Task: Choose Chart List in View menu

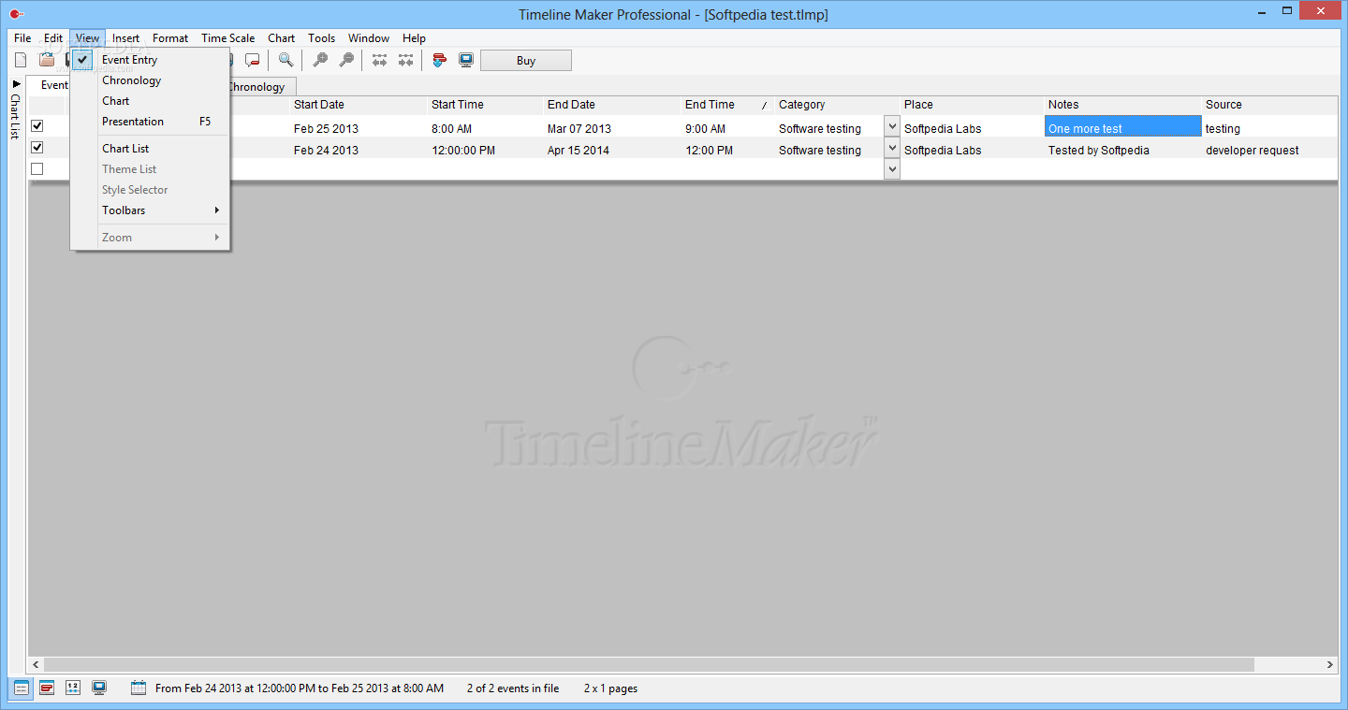Action: click(150, 149)
